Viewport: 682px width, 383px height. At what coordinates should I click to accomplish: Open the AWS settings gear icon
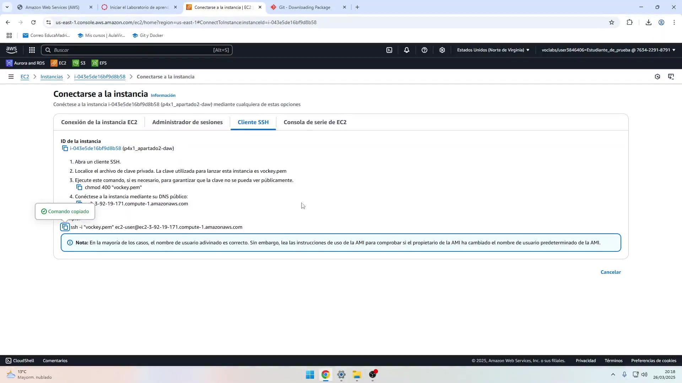(x=442, y=50)
